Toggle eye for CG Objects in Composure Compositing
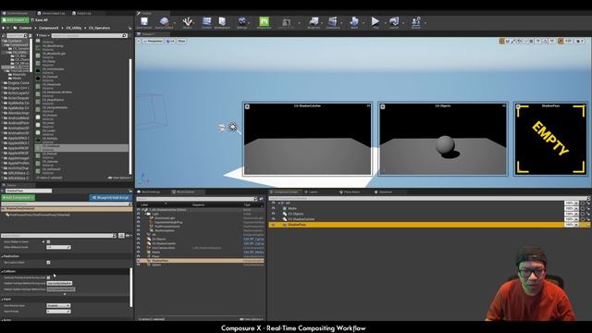Screen dimensions: 592x333 (274, 214)
